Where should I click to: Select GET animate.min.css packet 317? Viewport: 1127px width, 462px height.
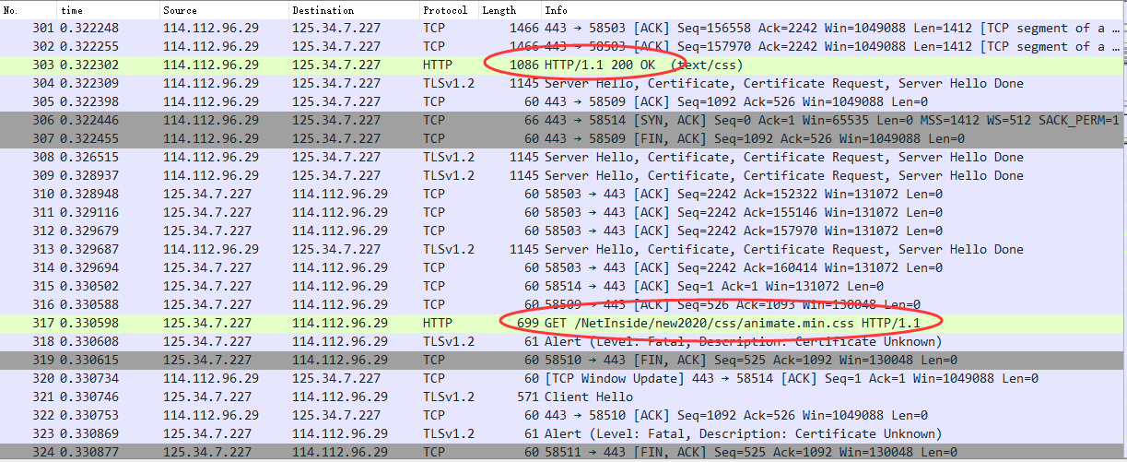[563, 323]
